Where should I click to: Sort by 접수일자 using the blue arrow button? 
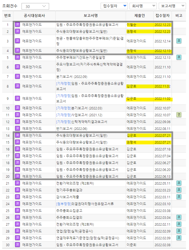[x=114, y=6]
